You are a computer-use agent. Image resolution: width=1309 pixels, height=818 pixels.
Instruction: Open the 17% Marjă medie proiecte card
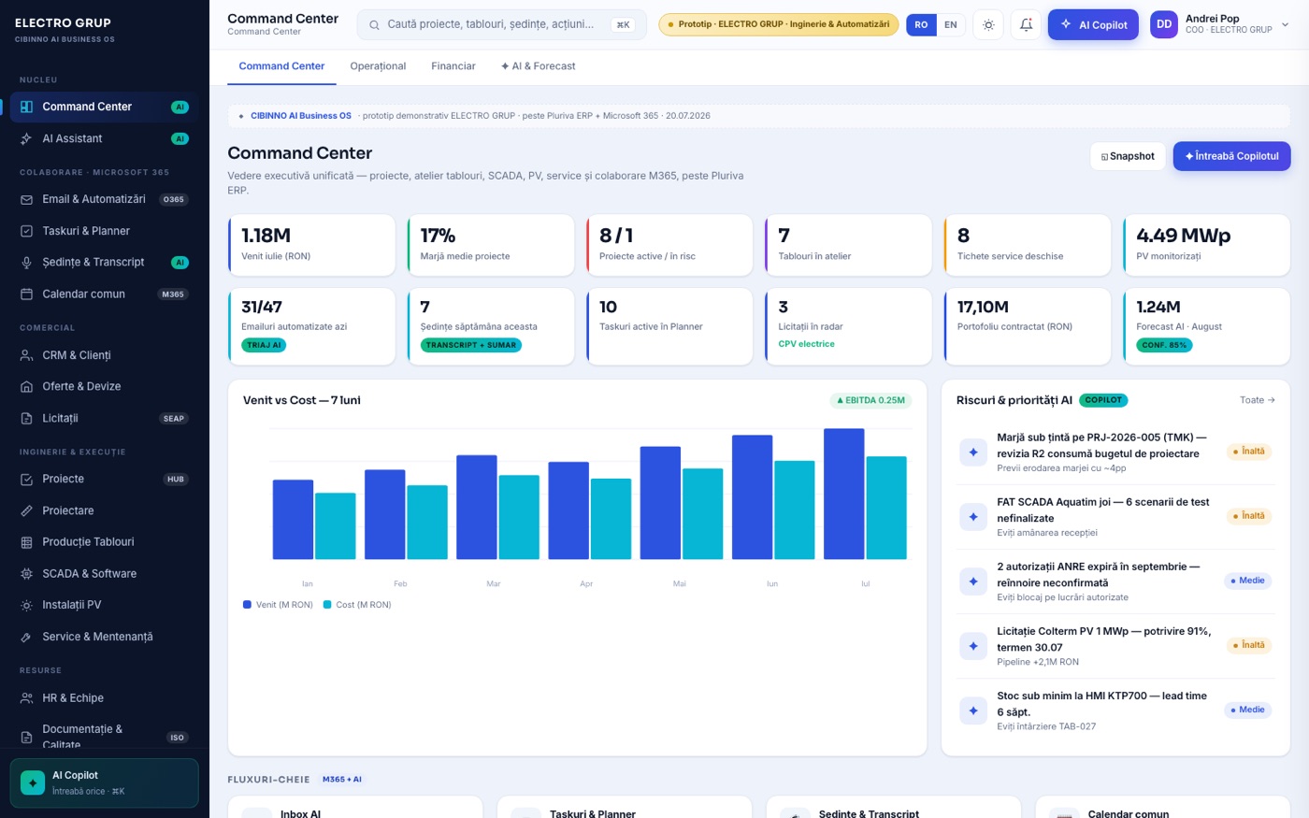[x=490, y=245]
